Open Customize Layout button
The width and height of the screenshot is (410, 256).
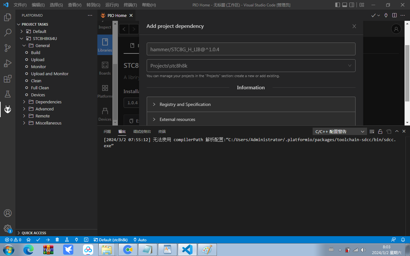click(362, 5)
